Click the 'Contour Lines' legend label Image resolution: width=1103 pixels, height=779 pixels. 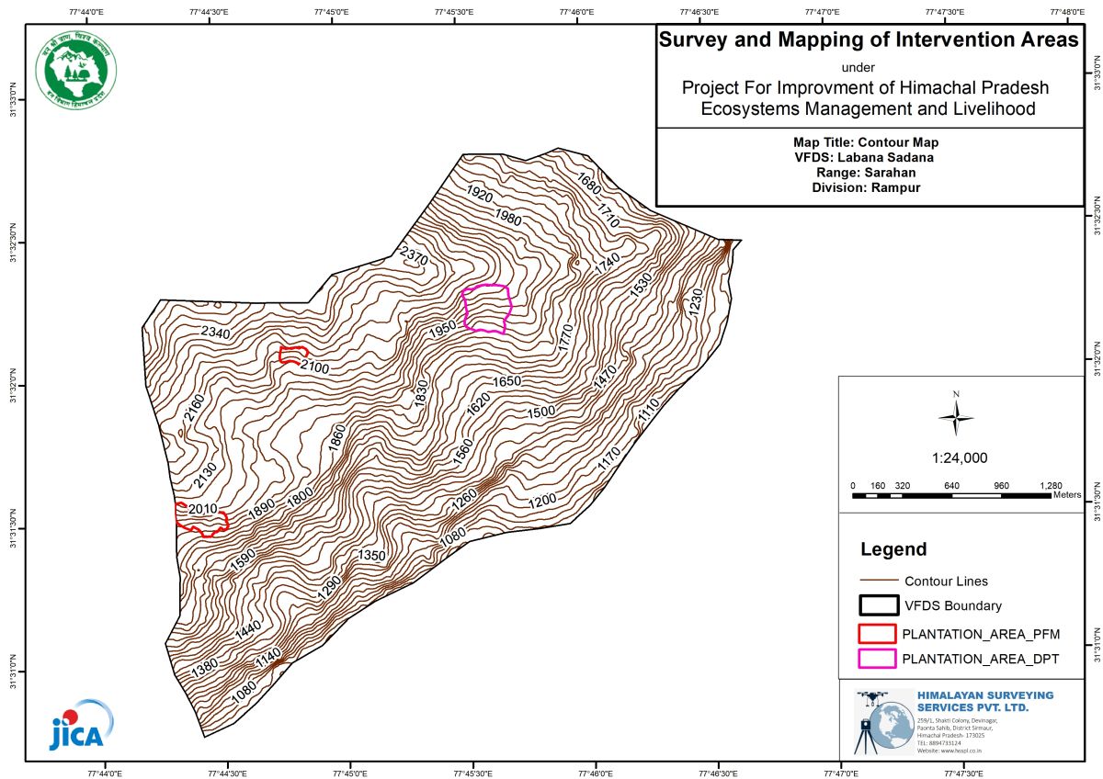(x=946, y=581)
